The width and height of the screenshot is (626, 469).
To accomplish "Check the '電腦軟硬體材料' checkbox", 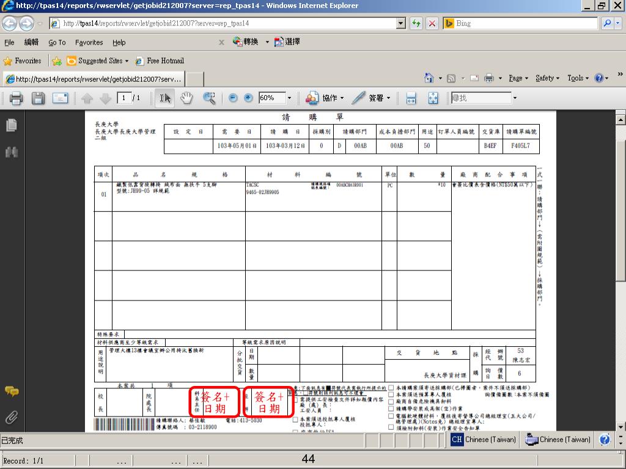I will click(x=391, y=415).
